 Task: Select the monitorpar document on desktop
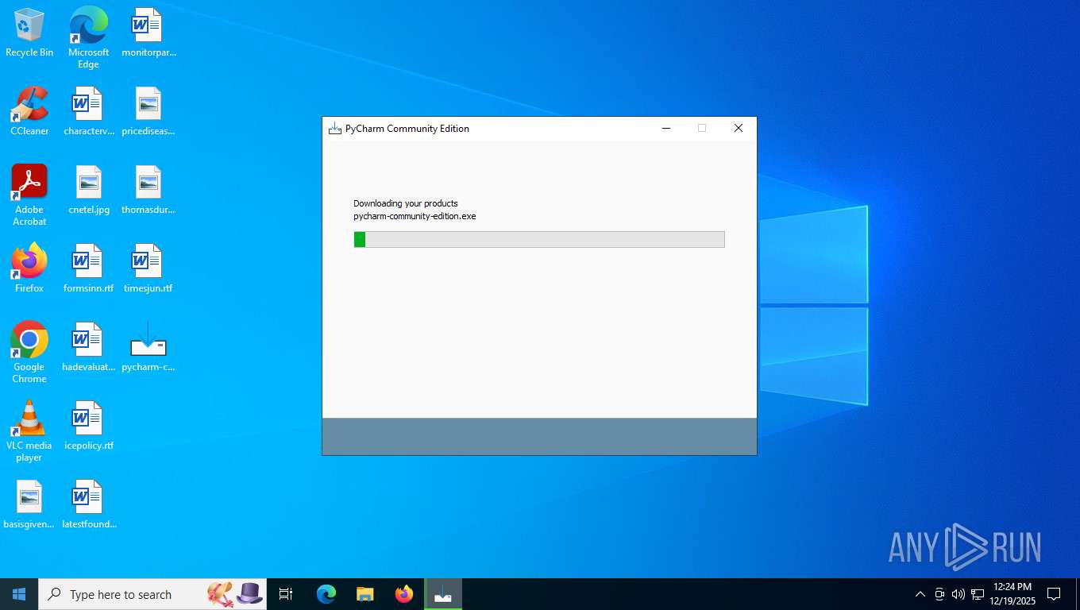pyautogui.click(x=148, y=33)
